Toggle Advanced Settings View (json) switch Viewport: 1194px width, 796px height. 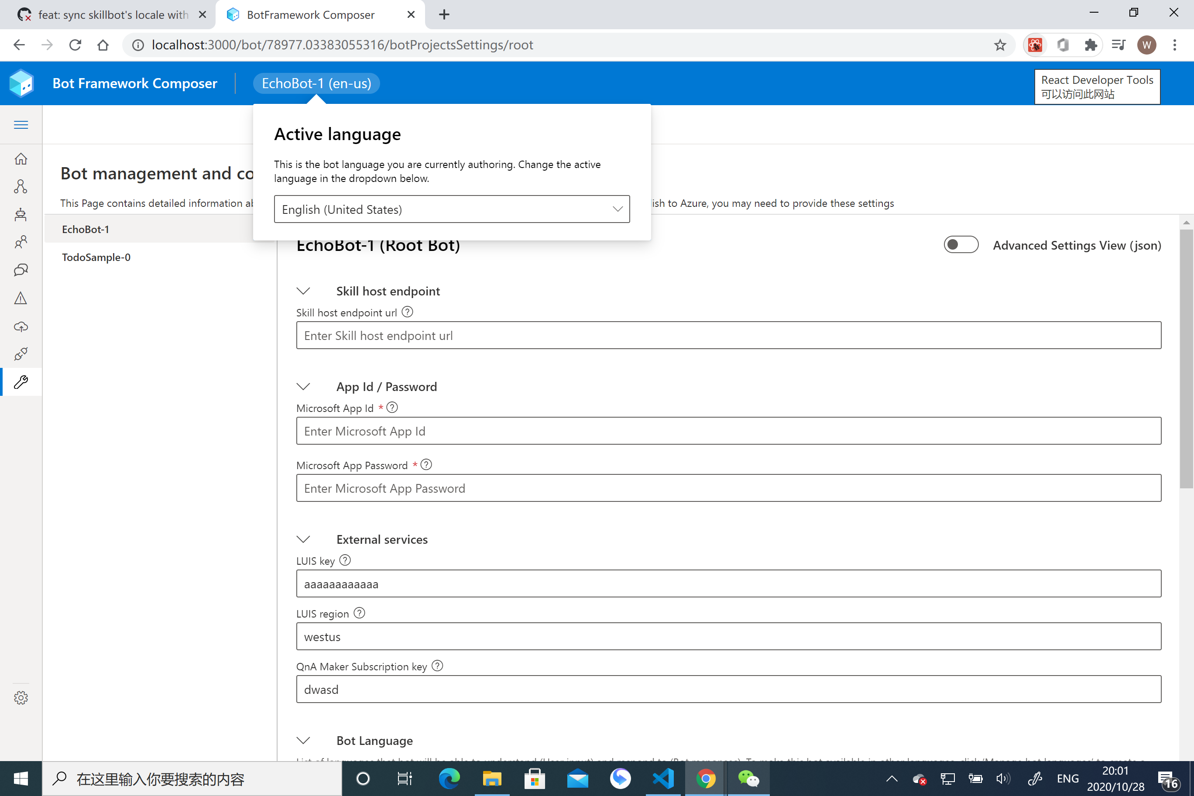[x=961, y=245]
